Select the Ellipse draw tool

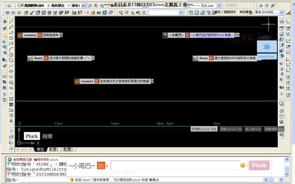click(x=11, y=71)
